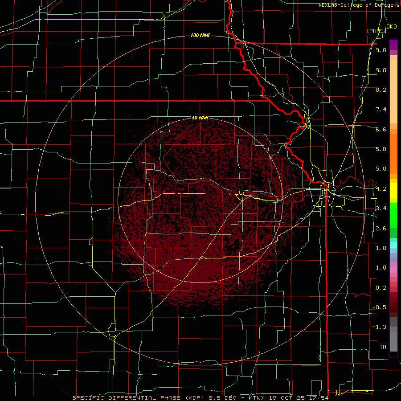The width and height of the screenshot is (401, 401).
Task: Click the "19 OCT 25 17:54" timestamp
Action: tap(299, 398)
